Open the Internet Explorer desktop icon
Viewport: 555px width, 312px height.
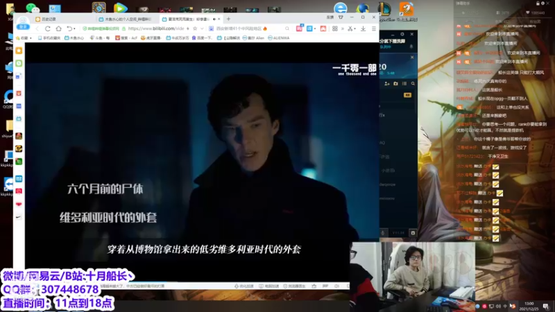[341, 8]
